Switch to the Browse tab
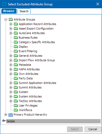Screen dimensions: 102x134 [9, 11]
